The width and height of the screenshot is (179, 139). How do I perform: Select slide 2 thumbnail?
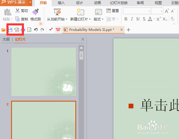[44, 120]
